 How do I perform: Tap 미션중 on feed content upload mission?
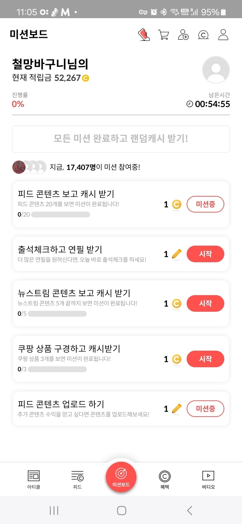(x=205, y=409)
